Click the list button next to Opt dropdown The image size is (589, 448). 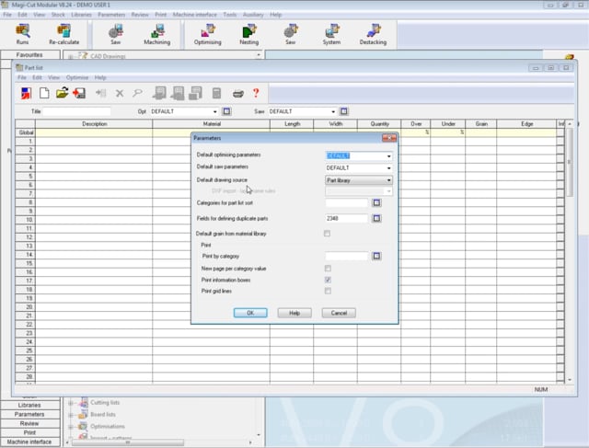coord(226,111)
